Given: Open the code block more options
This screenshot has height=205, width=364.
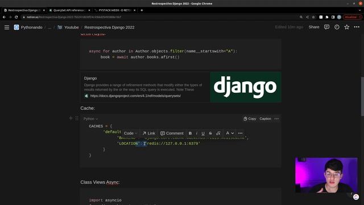Looking at the screenshot, I should click(x=276, y=119).
